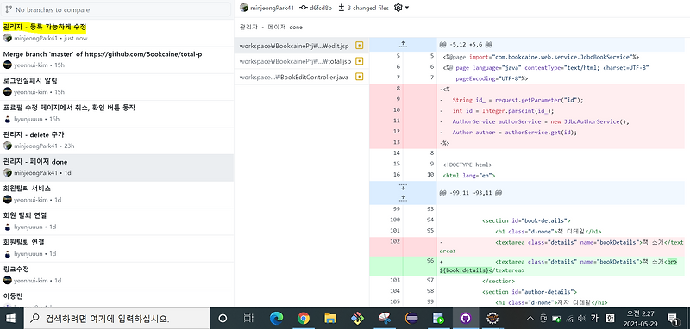Show hidden system tray icons chevron
Image resolution: width=690 pixels, height=329 pixels.
530,318
